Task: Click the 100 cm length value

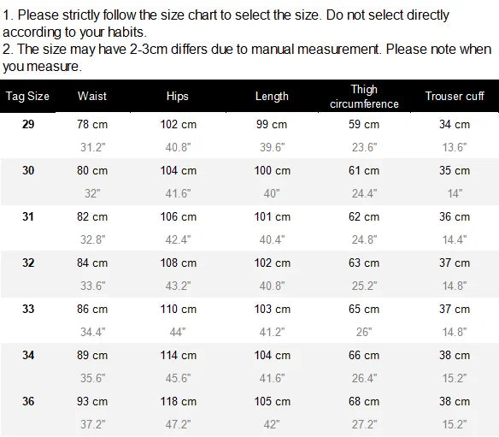Action: (272, 170)
